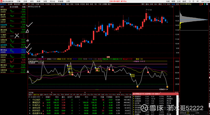Switch to the MACD indicator tab
This screenshot has height=115, width=210.
[x=46, y=95]
